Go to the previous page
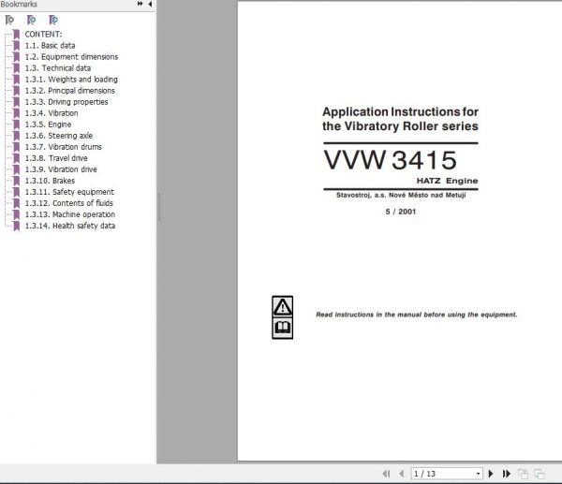 [x=402, y=474]
